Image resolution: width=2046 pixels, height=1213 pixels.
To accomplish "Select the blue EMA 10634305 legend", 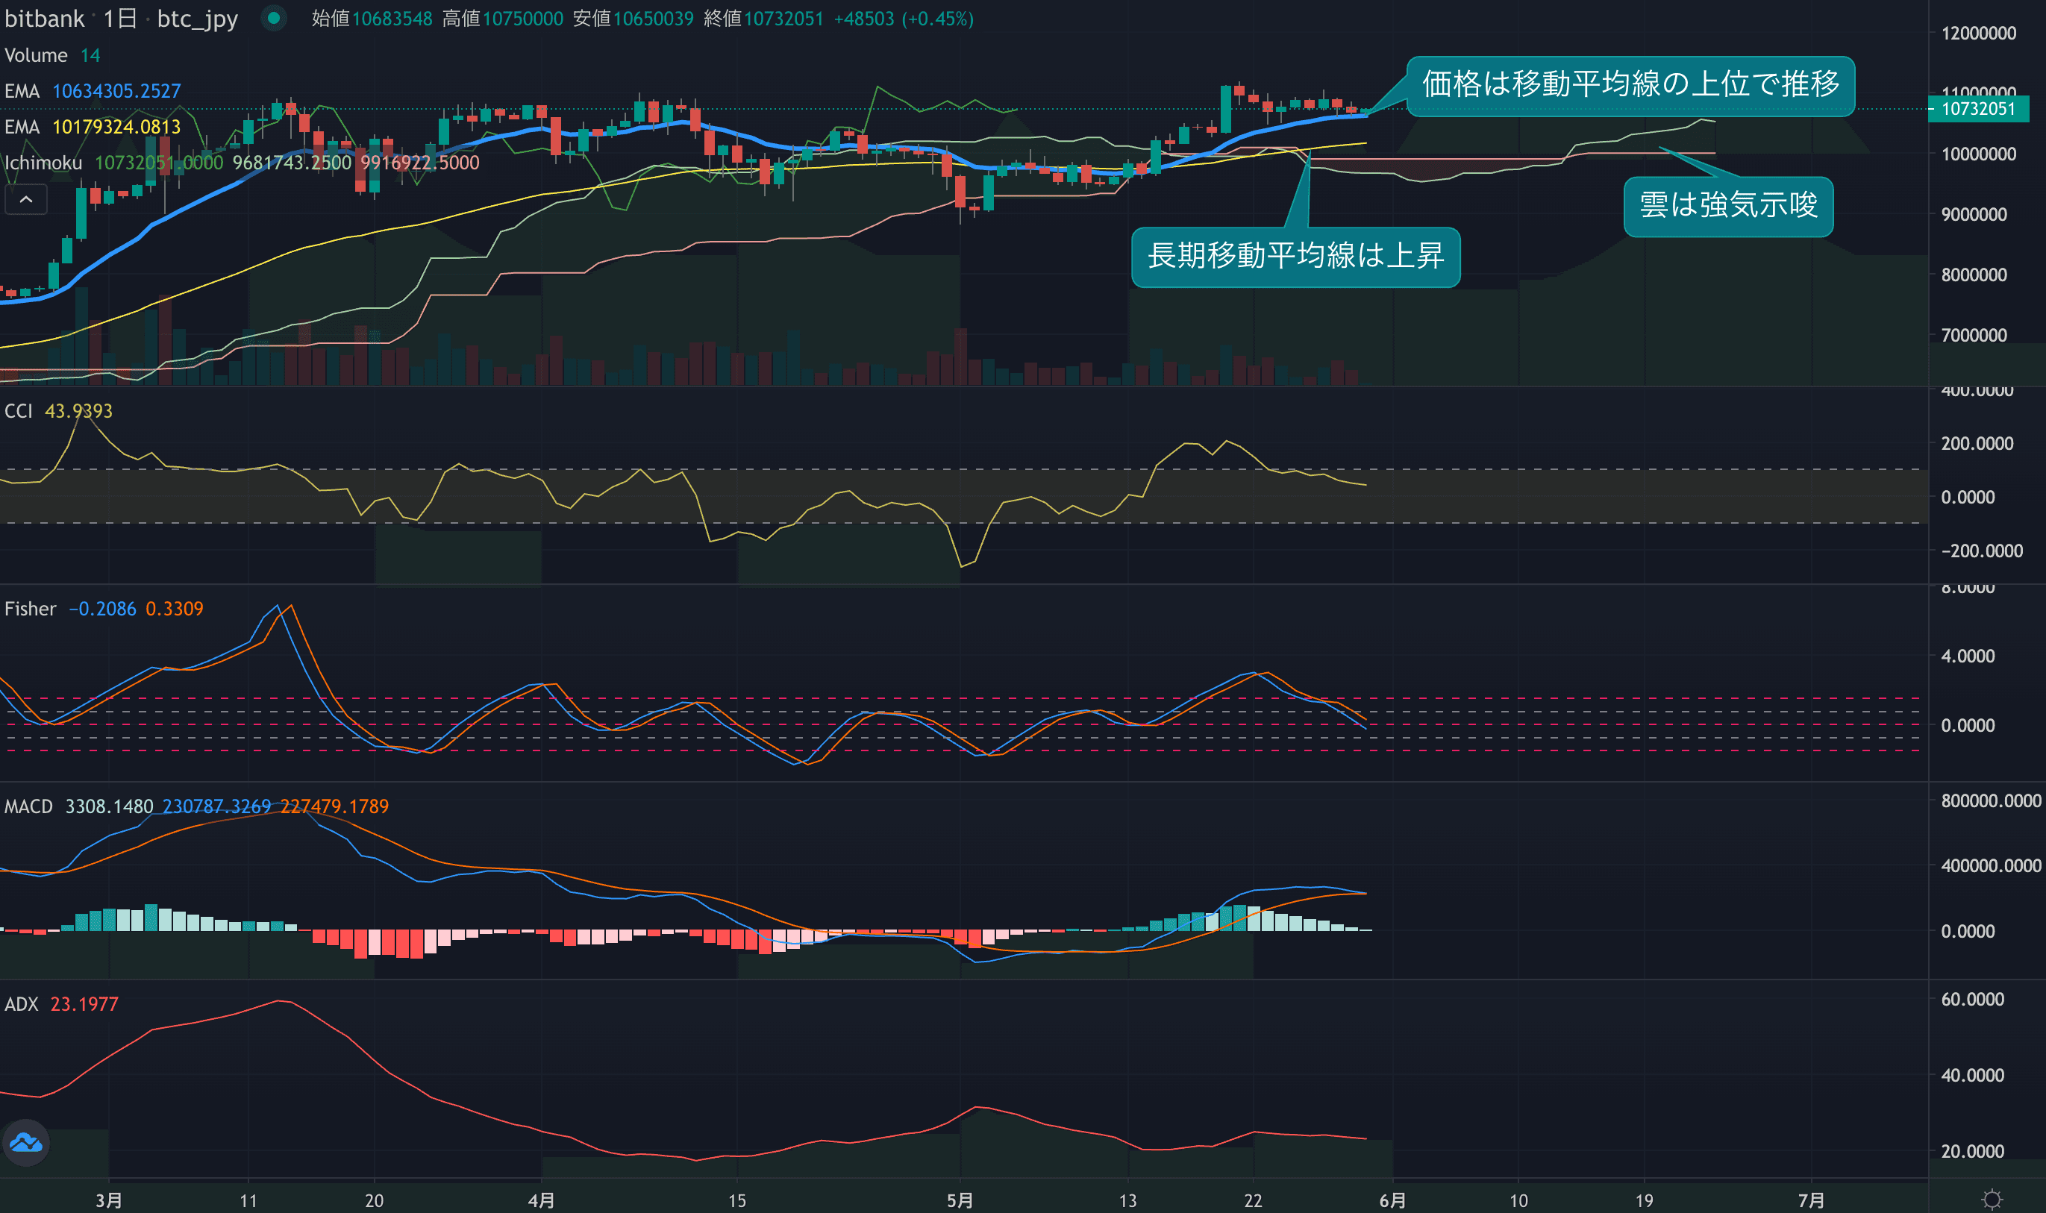I will point(22,91).
